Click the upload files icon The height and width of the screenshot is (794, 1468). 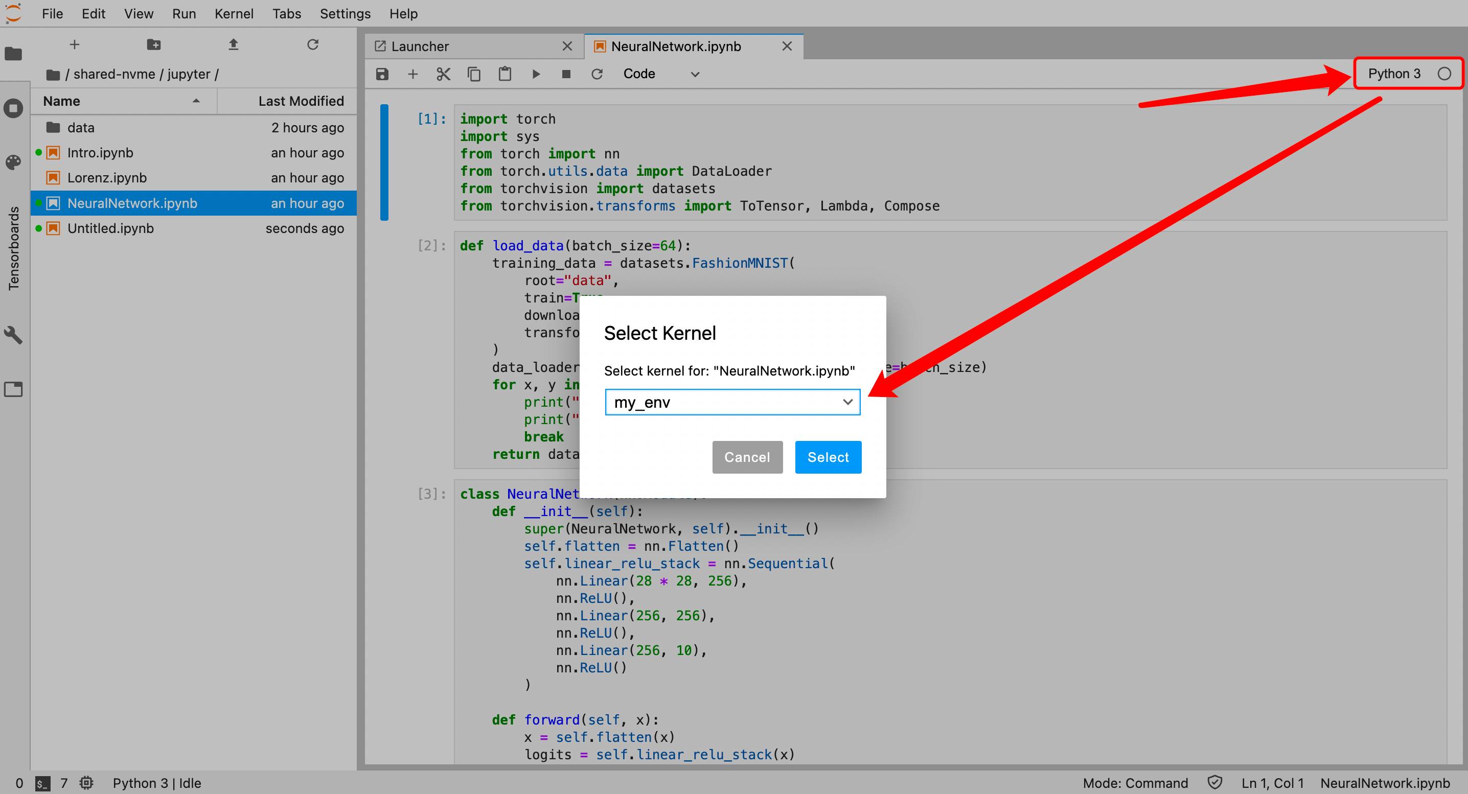click(x=233, y=44)
